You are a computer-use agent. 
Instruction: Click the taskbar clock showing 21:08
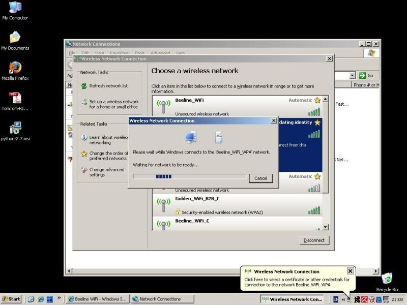click(397, 299)
